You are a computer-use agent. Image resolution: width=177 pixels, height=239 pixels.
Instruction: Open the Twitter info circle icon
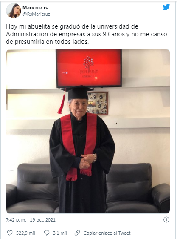(166, 220)
